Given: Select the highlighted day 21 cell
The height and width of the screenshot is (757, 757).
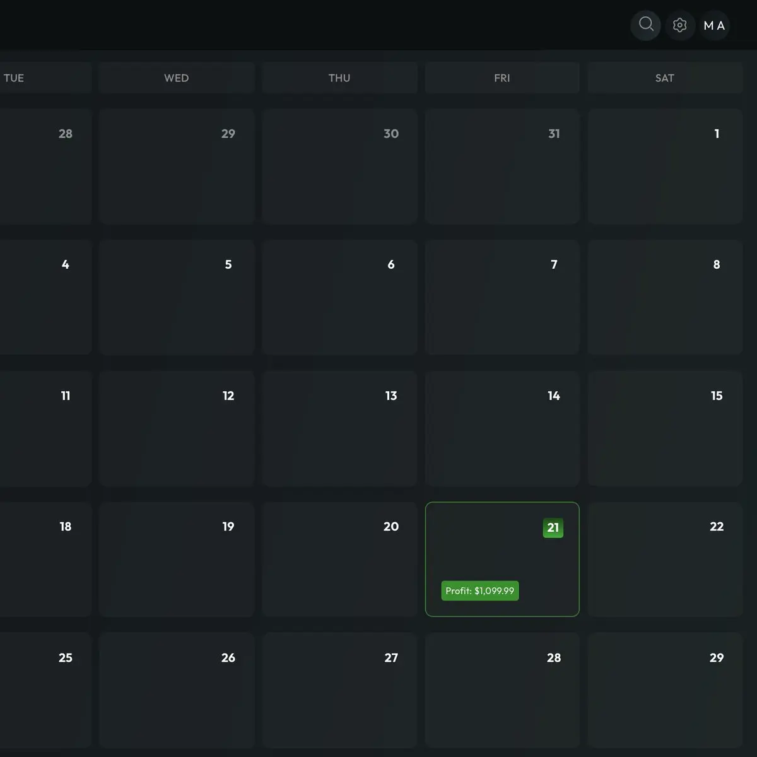Looking at the screenshot, I should (502, 559).
